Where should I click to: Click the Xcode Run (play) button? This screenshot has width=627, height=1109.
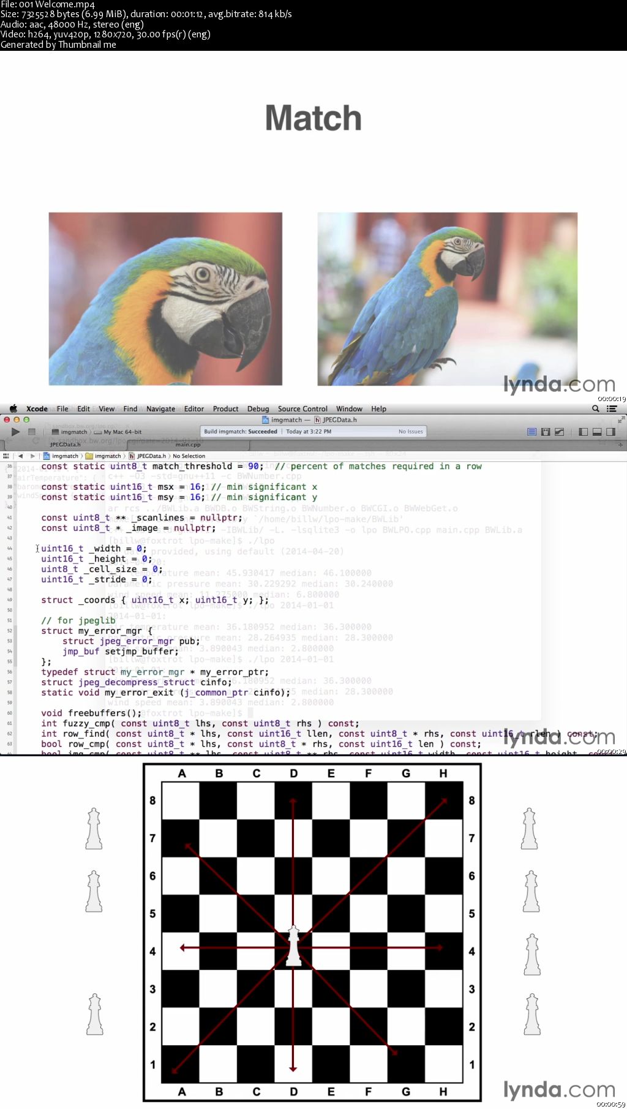[15, 432]
